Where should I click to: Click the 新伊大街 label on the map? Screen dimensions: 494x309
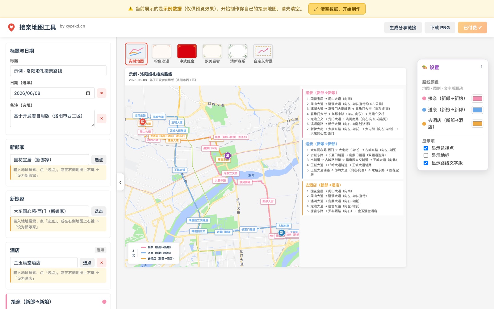[x=268, y=201]
